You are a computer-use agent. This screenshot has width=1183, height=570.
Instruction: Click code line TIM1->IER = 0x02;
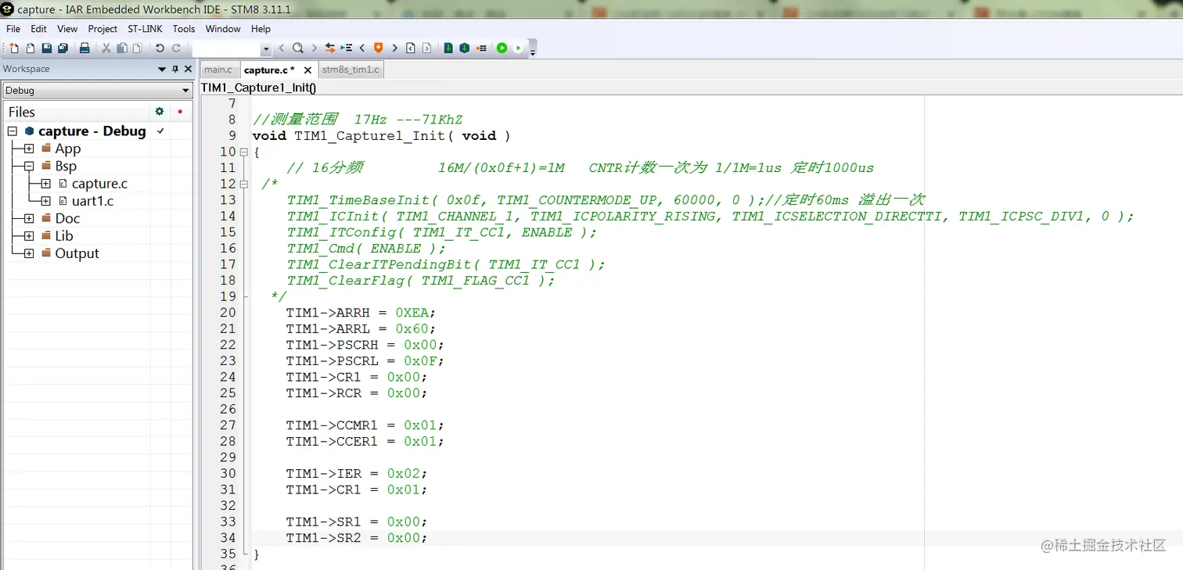pos(357,473)
